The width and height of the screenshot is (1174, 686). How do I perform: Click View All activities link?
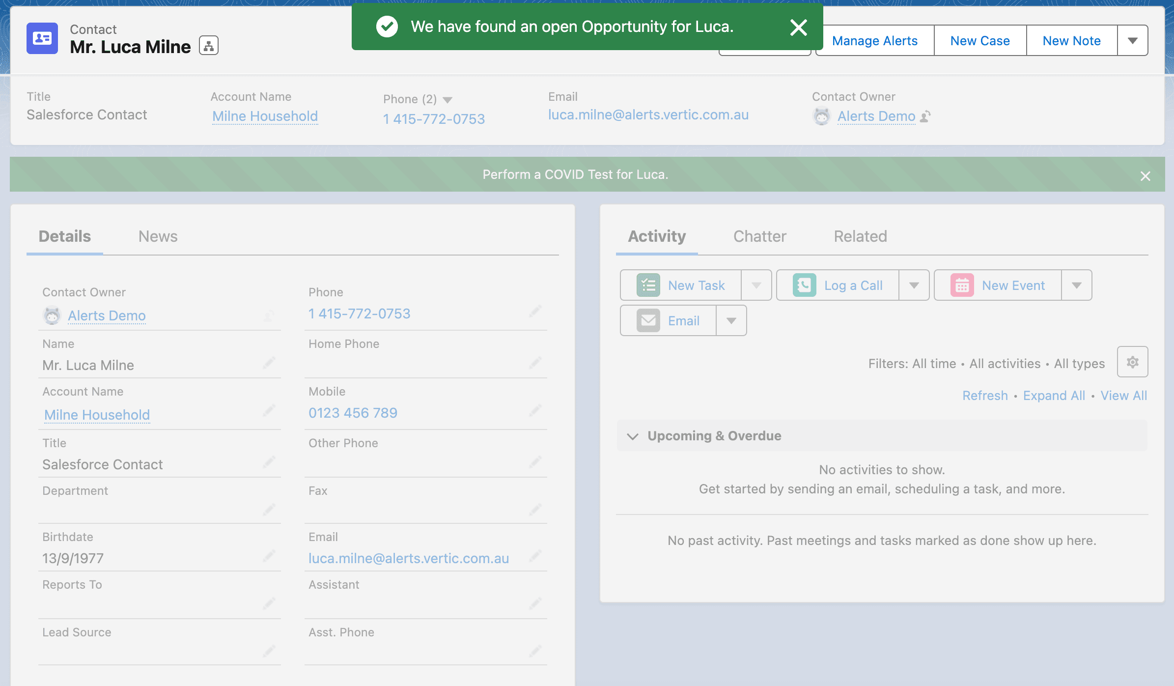(1124, 396)
